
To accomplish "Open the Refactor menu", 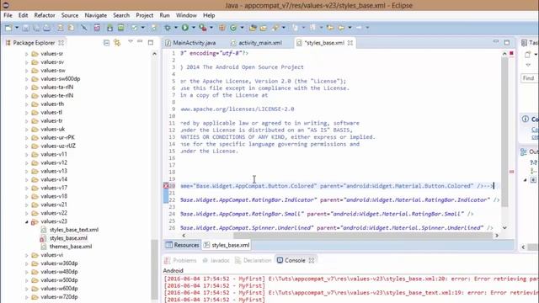I will pos(45,15).
